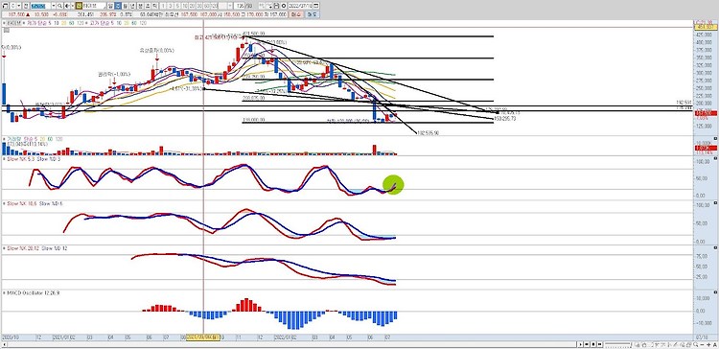Choose the 1 interval button
719x349 pixels.
click(163, 6)
